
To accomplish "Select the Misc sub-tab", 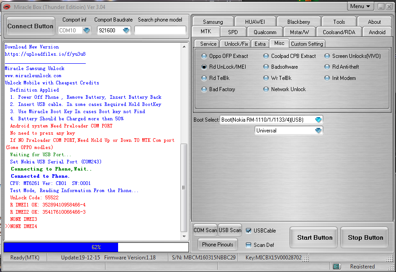I will (x=279, y=43).
